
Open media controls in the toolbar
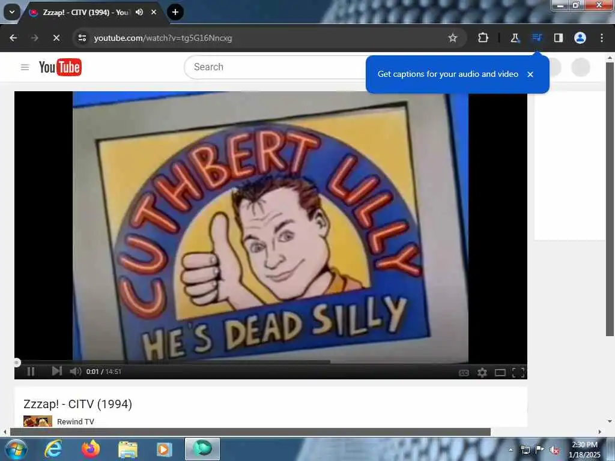pyautogui.click(x=536, y=38)
